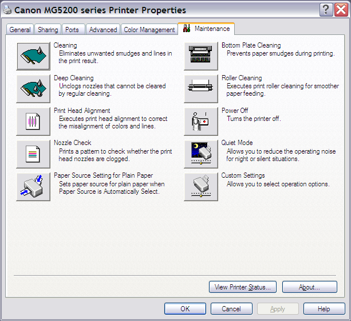Viewport: 351px width, 321px height.
Task: Click the Power Off printer icon
Action: [x=201, y=122]
